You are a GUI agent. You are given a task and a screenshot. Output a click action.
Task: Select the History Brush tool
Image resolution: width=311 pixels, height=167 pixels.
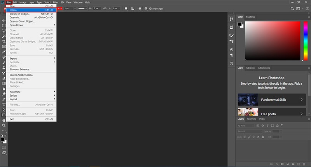tap(4, 73)
